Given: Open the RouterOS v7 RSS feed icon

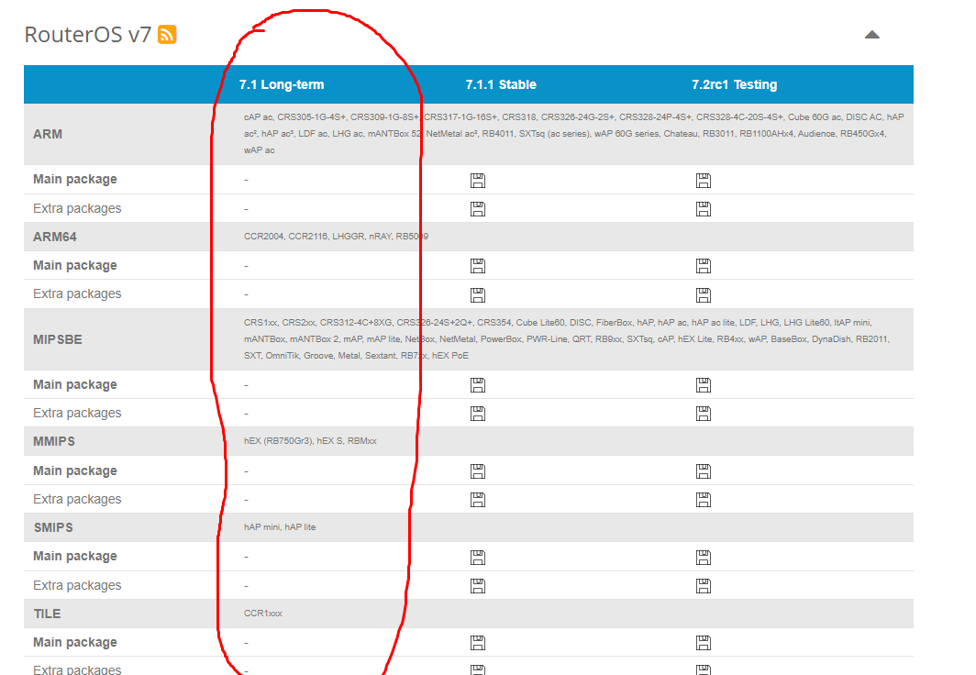Looking at the screenshot, I should [167, 34].
